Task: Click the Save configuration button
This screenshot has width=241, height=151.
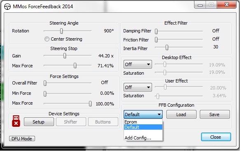Action: point(215,114)
